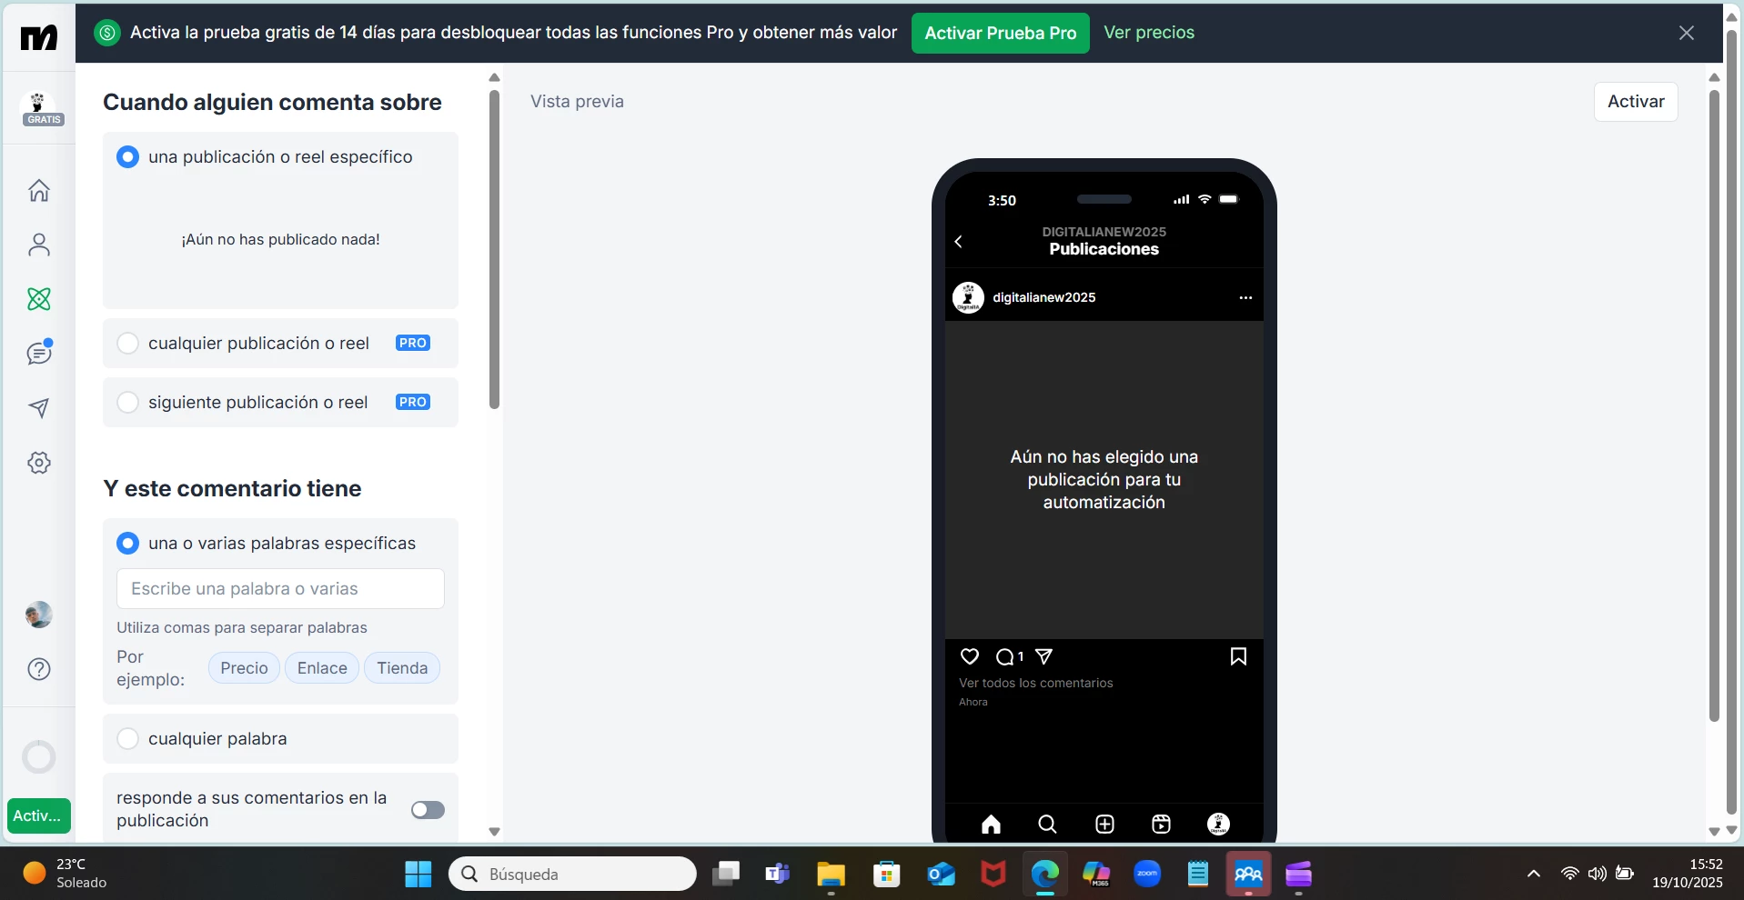Select 'cualquier publicación o reel' radio option
1744x900 pixels.
[x=128, y=343]
